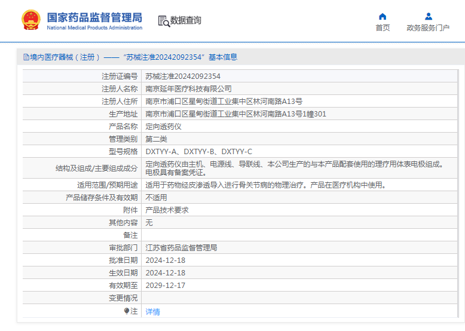Open the 详情 link
The height and width of the screenshot is (331, 465).
153,311
